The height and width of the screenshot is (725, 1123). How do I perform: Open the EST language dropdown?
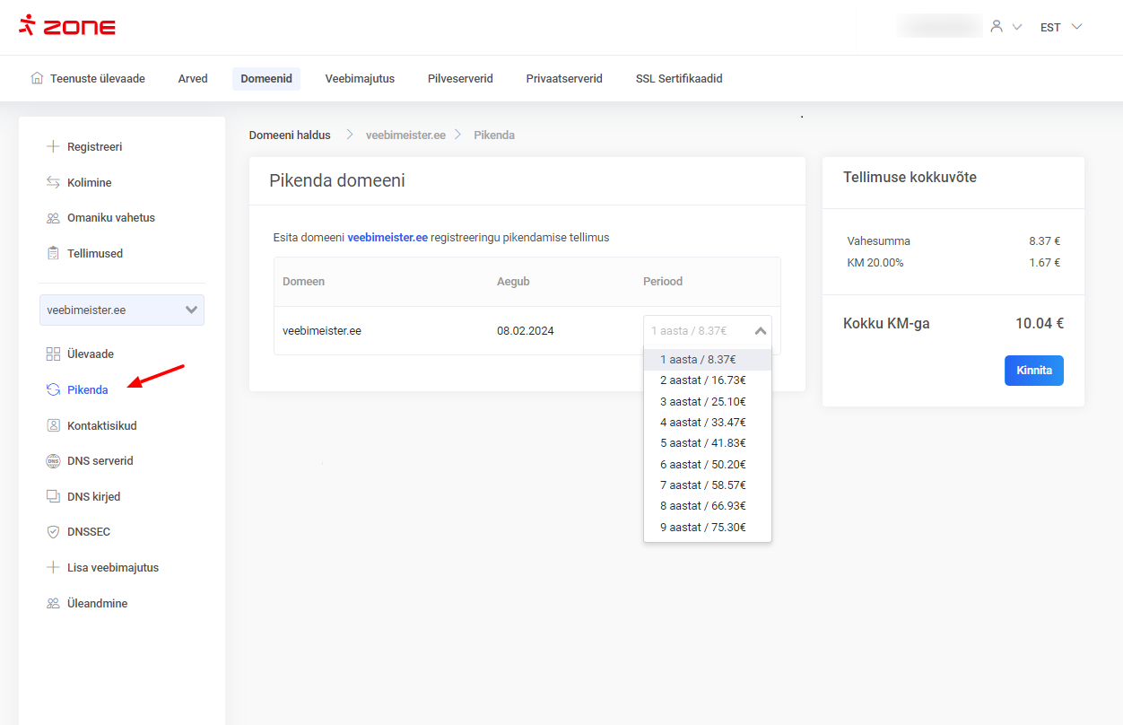click(1061, 27)
